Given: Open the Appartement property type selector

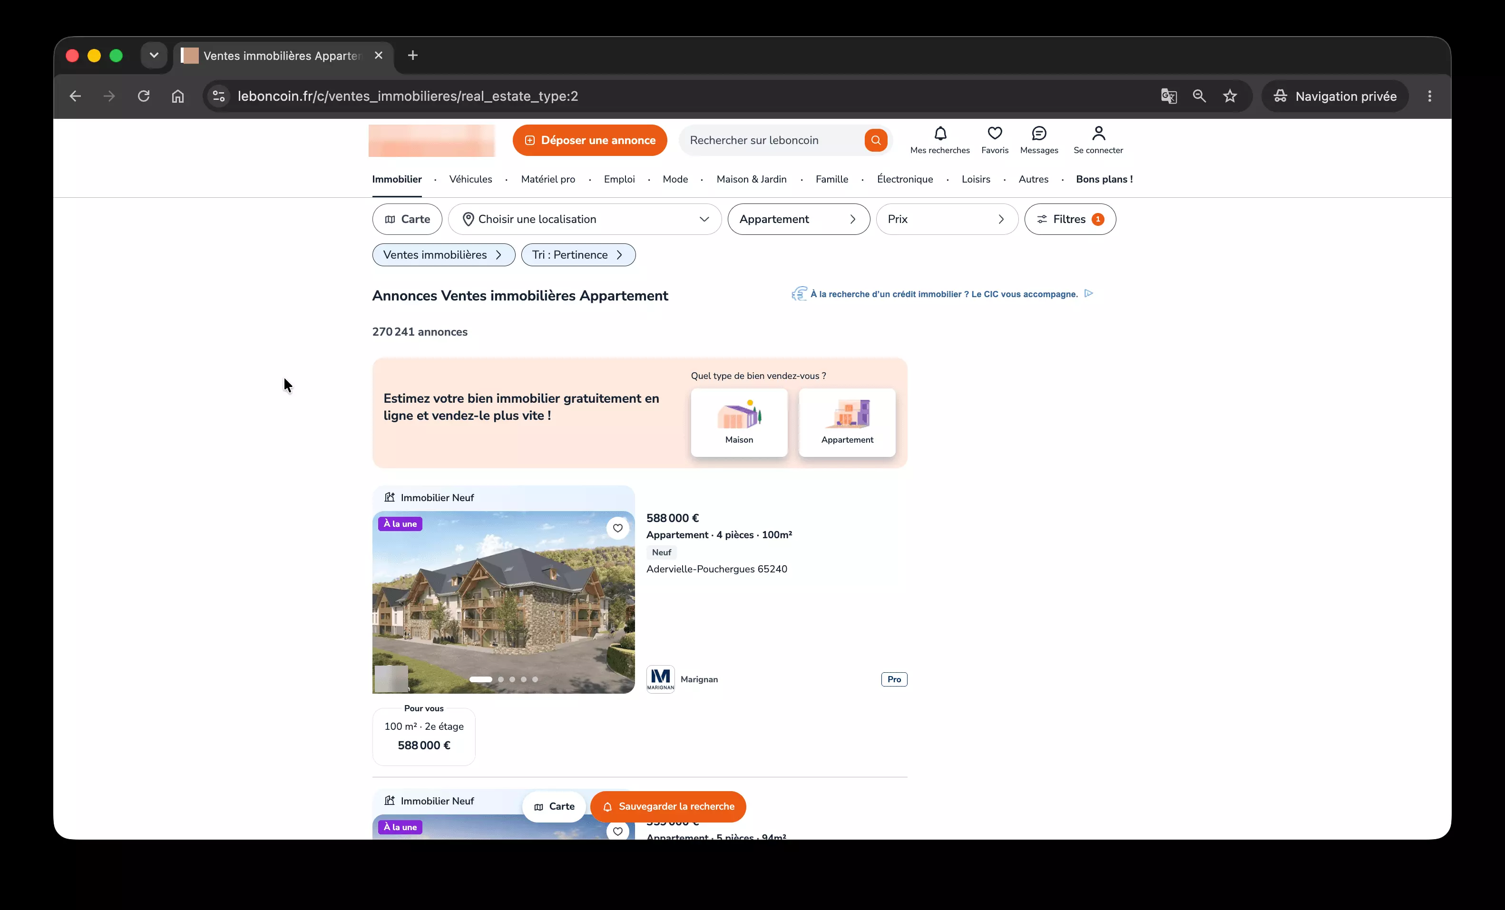Looking at the screenshot, I should 798,219.
